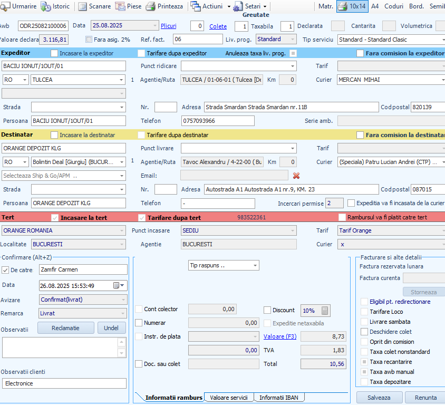Image resolution: width=445 pixels, height=405 pixels.
Task: Toggle the Deschidere colet checkbox
Action: pos(364,332)
